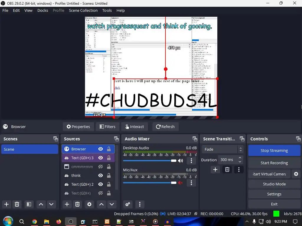Move source down in Sources panel
Image resolution: width=302 pixels, height=226 pixels.
coord(112,204)
